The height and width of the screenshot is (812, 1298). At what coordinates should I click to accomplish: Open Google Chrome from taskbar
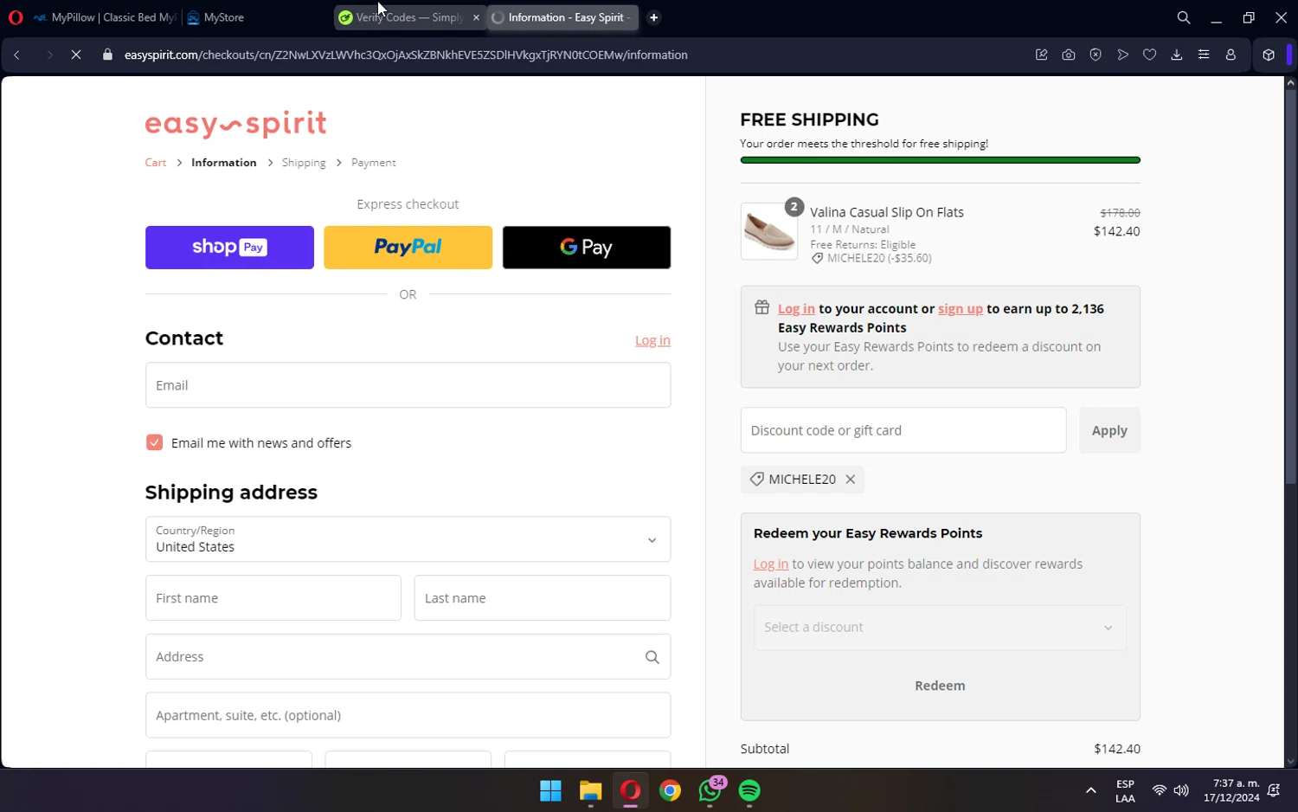pos(671,791)
